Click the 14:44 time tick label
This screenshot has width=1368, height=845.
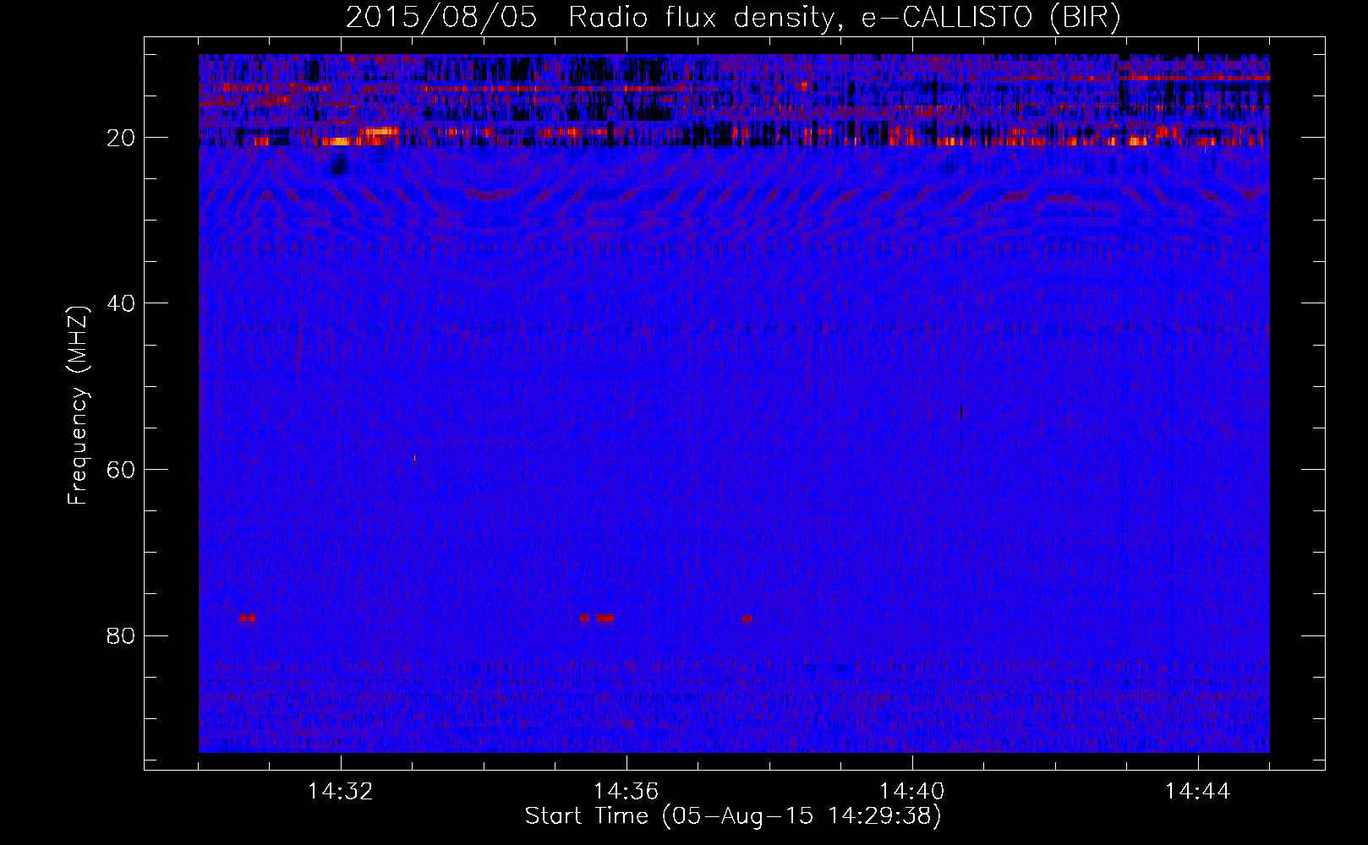coord(1197,792)
